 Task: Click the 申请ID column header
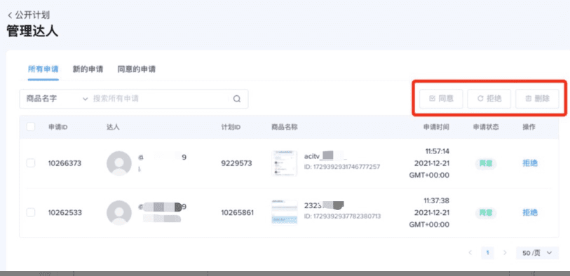coord(57,127)
